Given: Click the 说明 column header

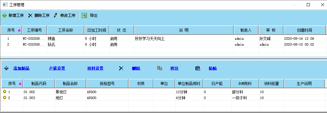Looking at the screenshot, I should (x=184, y=30).
